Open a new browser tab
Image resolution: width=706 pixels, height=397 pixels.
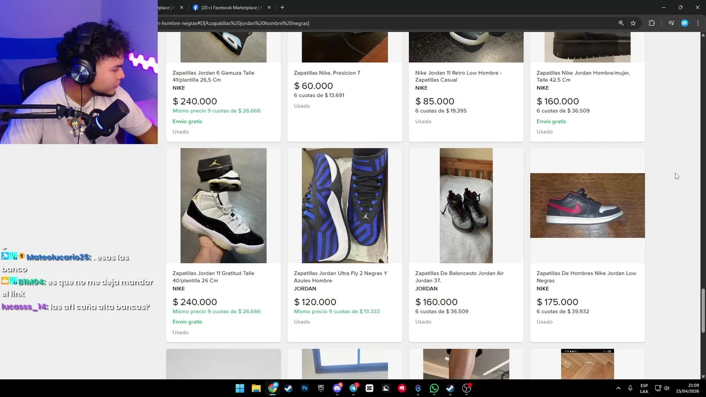(x=282, y=8)
